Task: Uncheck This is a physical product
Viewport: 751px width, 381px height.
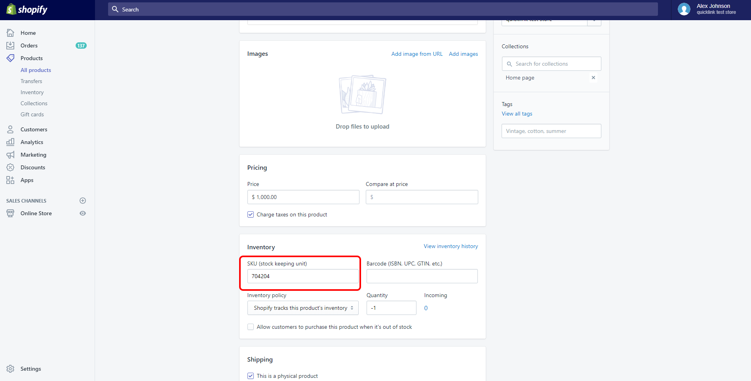Action: coord(251,376)
